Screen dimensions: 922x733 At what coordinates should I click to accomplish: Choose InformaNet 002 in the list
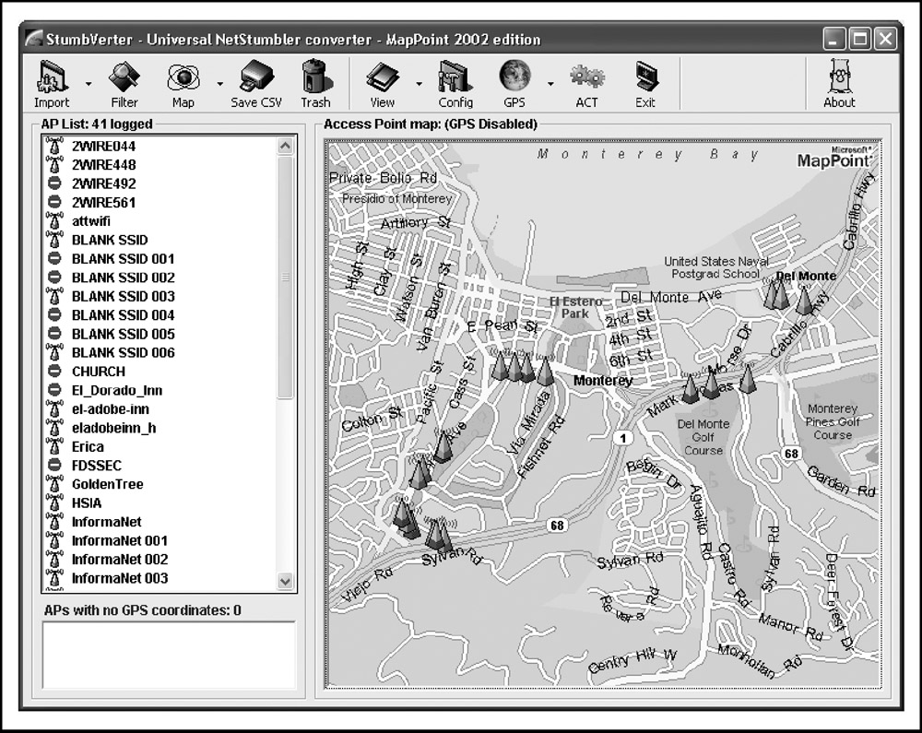tap(119, 560)
